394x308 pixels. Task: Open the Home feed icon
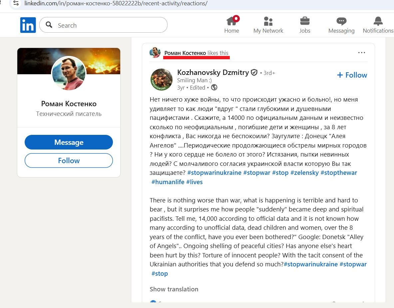click(x=231, y=21)
